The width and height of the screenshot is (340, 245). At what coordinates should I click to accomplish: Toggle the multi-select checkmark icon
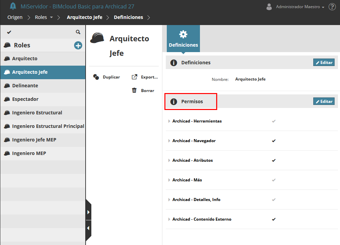pyautogui.click(x=9, y=32)
